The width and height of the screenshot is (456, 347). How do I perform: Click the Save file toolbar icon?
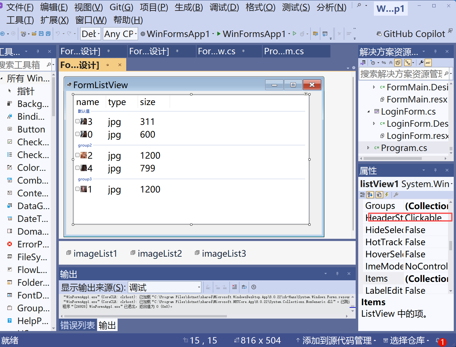(x=41, y=34)
